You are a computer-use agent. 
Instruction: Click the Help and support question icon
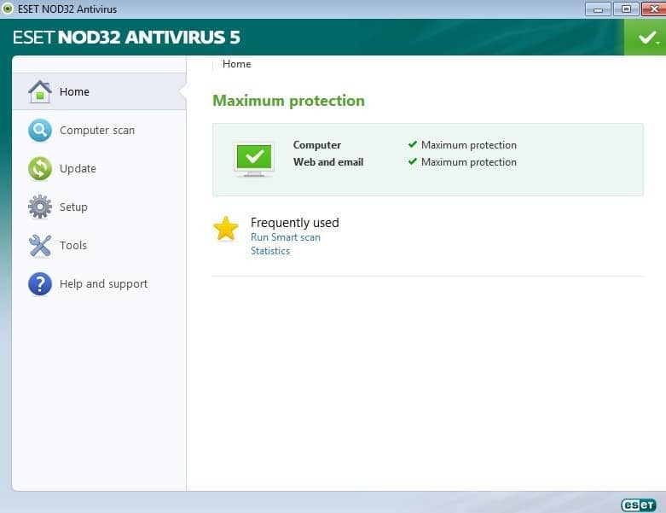pyautogui.click(x=40, y=284)
